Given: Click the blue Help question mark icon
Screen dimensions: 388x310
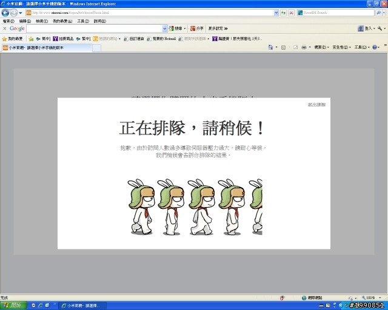Looking at the screenshot, I should pyautogui.click(x=375, y=47).
